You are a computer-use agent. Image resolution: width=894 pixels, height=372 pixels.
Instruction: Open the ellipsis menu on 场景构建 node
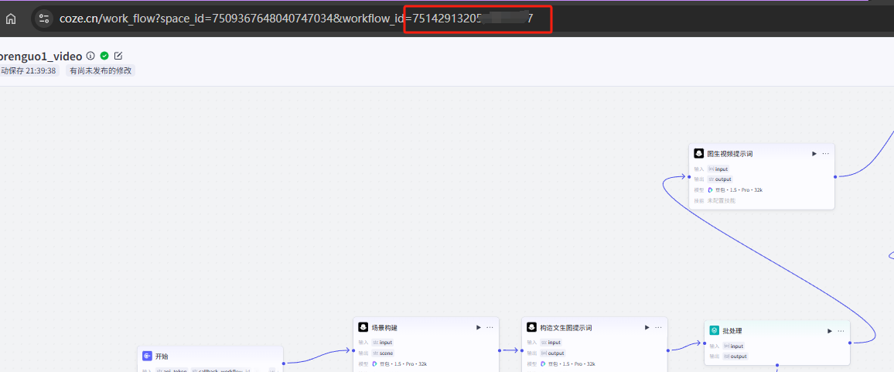(490, 328)
